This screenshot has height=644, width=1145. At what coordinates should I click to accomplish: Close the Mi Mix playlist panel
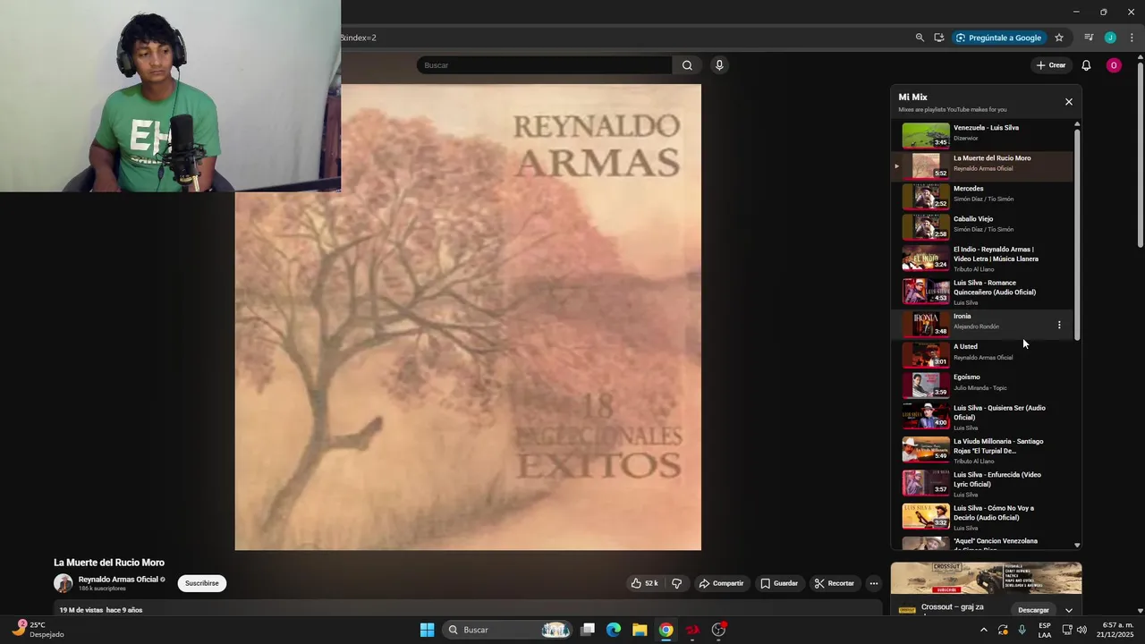click(x=1068, y=102)
